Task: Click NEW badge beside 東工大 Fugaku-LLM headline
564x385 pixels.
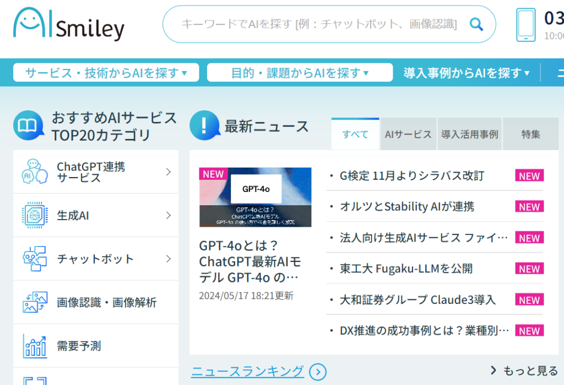Action: (x=529, y=269)
